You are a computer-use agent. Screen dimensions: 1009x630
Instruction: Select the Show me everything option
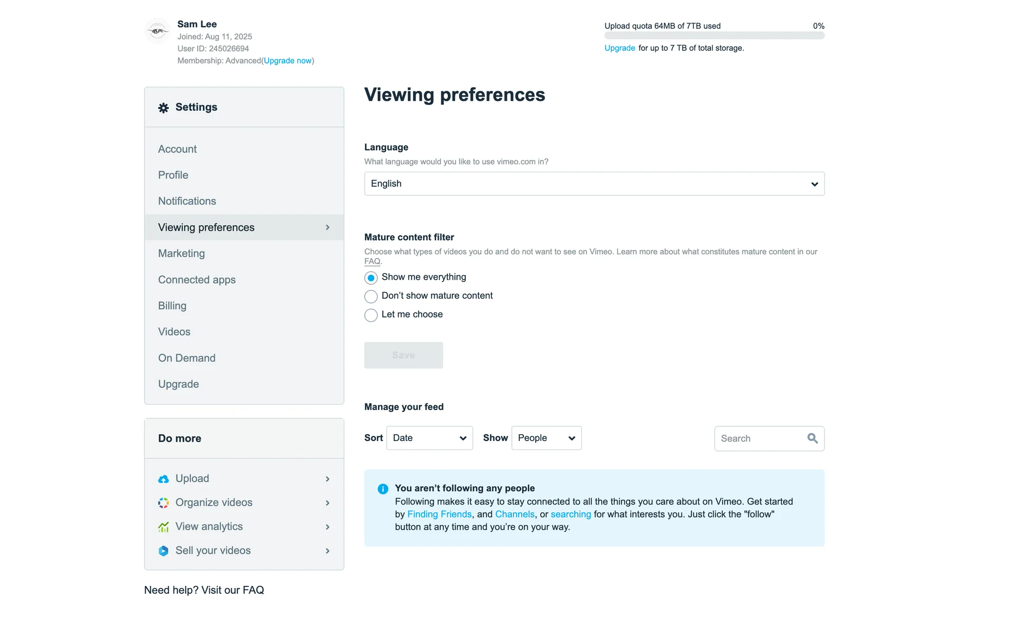pos(371,278)
